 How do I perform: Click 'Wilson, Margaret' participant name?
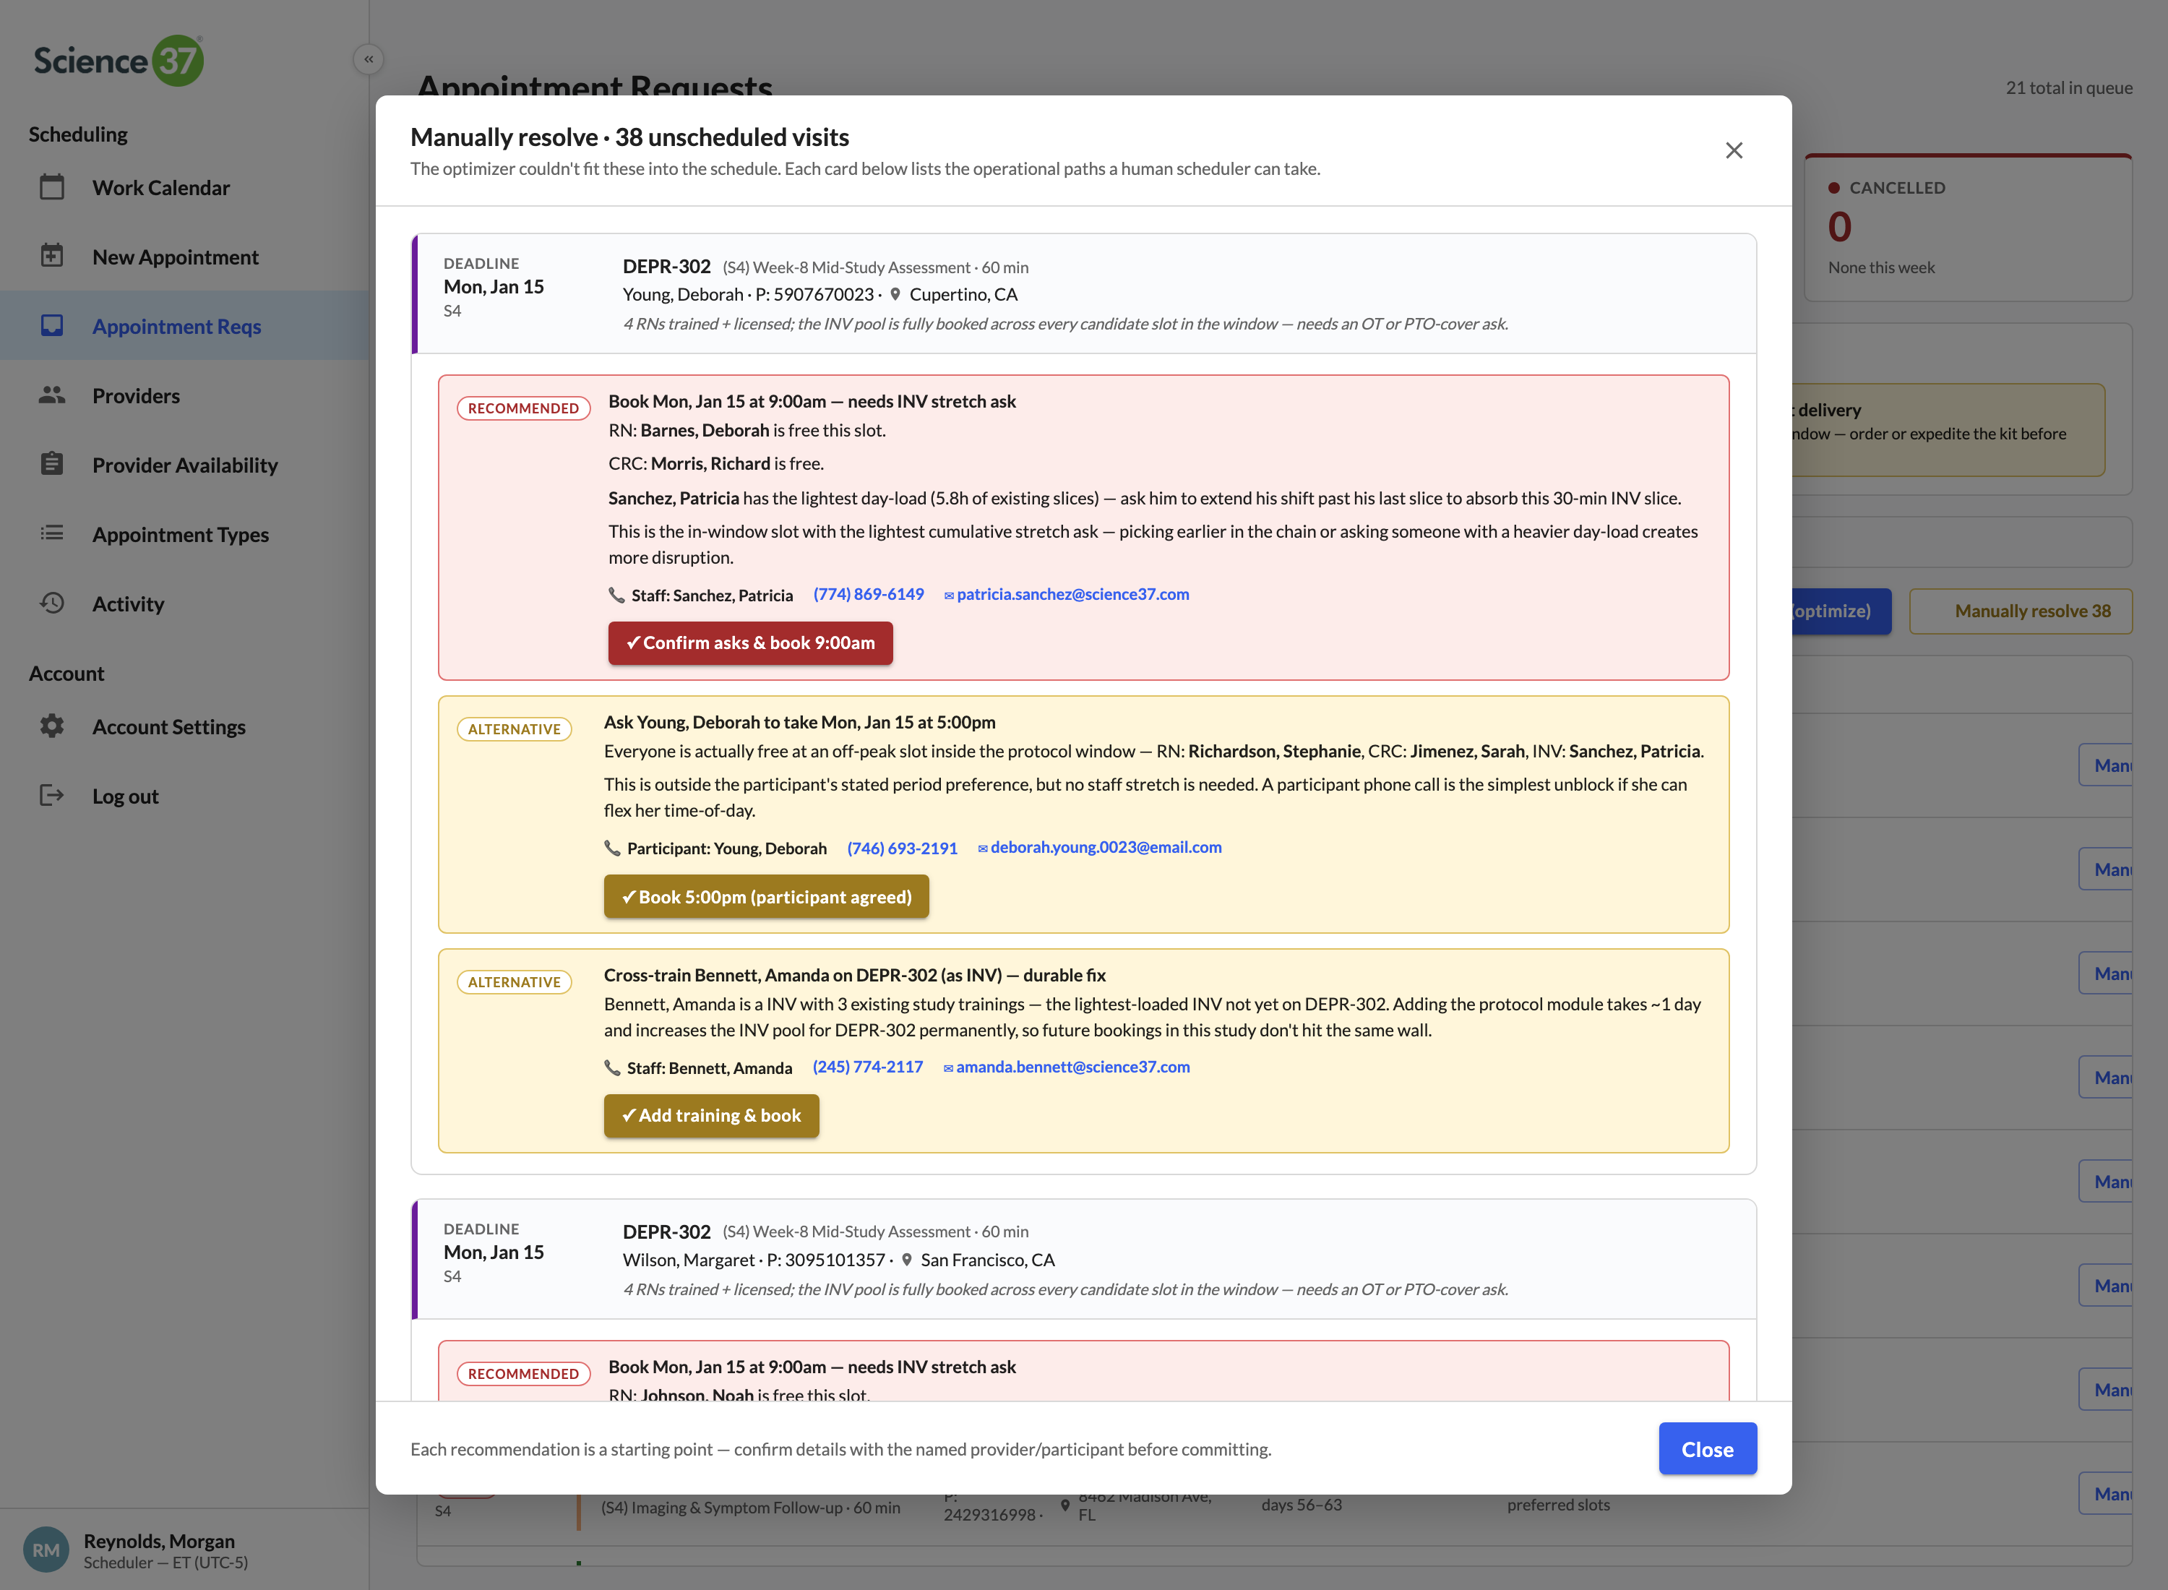coord(688,1260)
